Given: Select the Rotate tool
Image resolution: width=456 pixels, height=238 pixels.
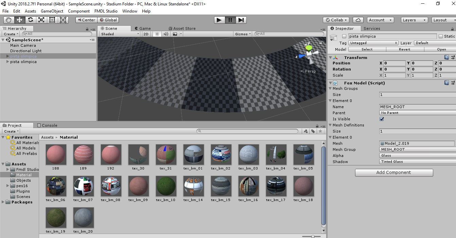Looking at the screenshot, I should [x=30, y=20].
